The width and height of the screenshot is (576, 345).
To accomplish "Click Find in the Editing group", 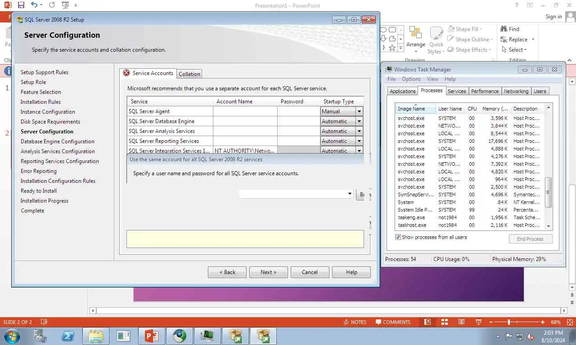I will point(510,29).
